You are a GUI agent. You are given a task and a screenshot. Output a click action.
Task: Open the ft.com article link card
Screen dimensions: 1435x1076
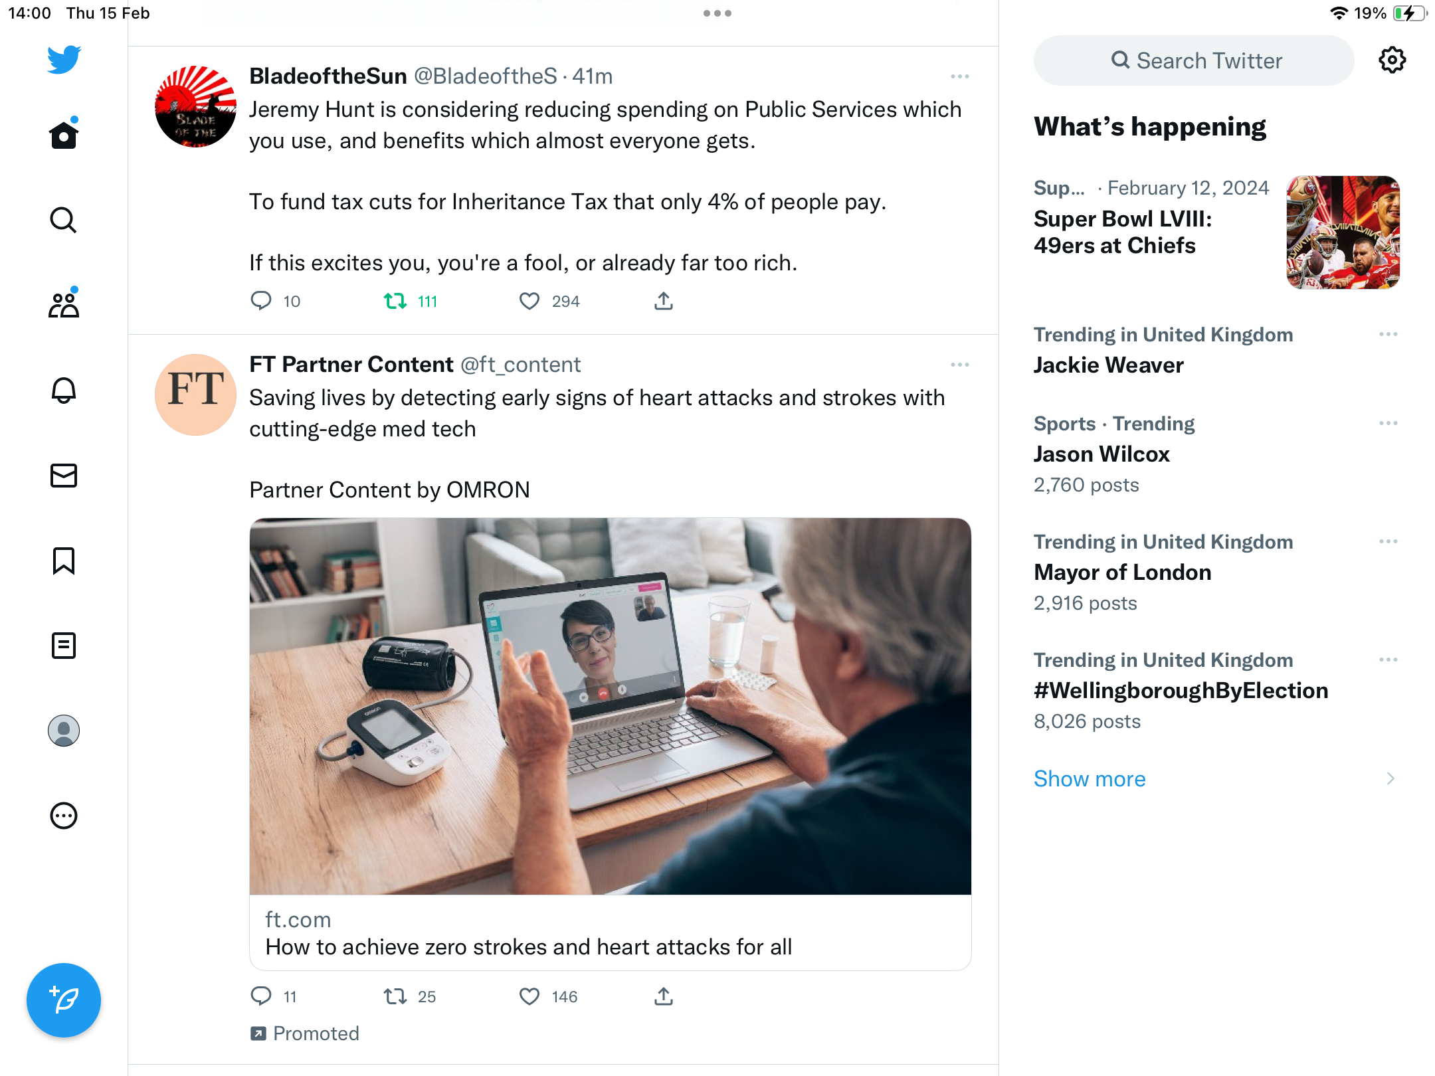tap(610, 744)
